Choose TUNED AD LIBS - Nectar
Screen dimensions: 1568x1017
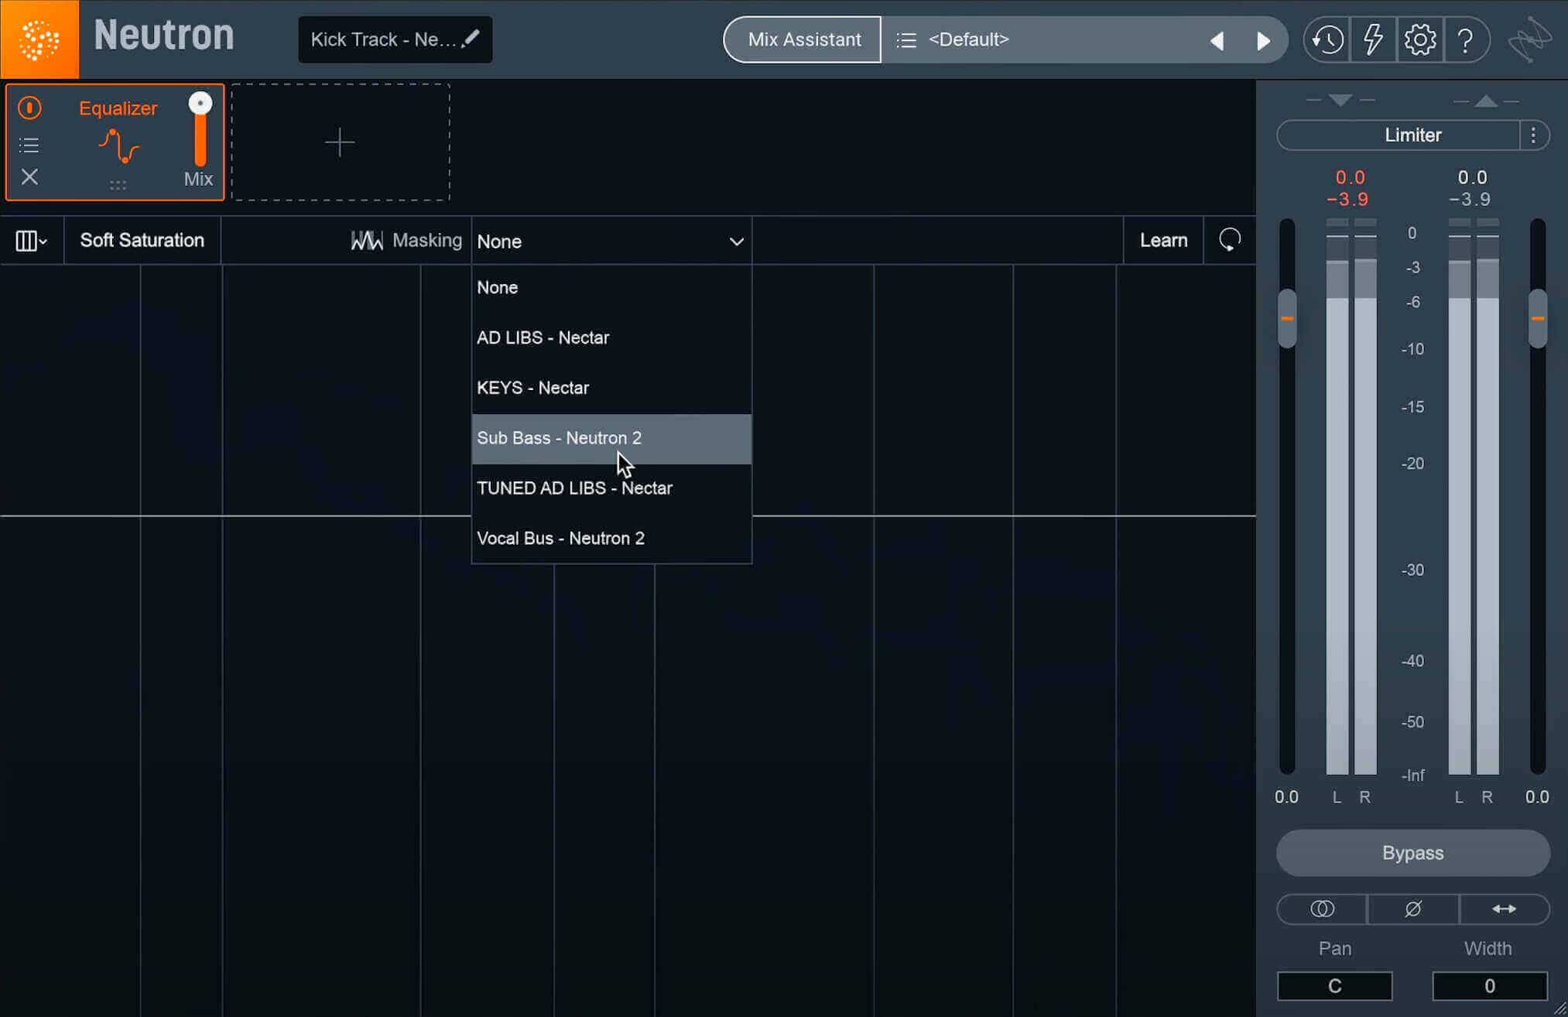pyautogui.click(x=611, y=488)
